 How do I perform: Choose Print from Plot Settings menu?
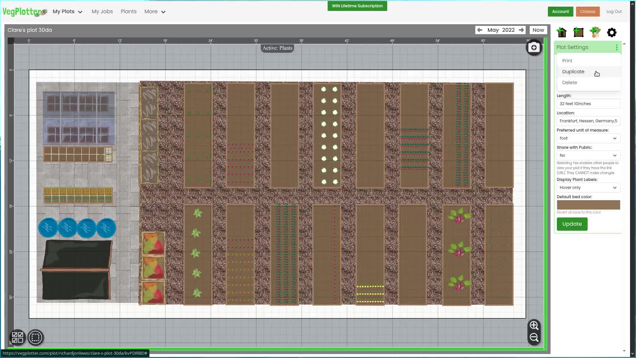pyautogui.click(x=567, y=61)
